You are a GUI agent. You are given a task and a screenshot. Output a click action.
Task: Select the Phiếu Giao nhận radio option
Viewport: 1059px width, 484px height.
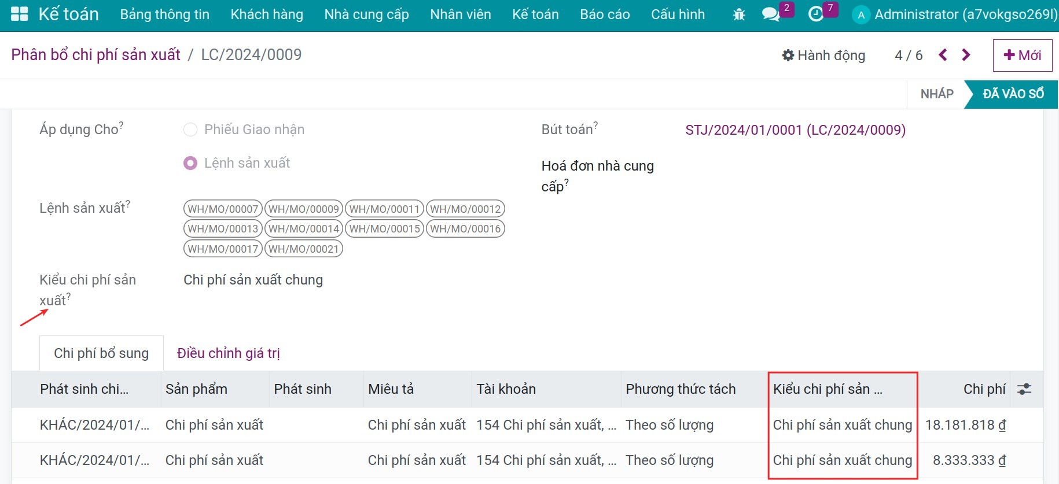[190, 130]
